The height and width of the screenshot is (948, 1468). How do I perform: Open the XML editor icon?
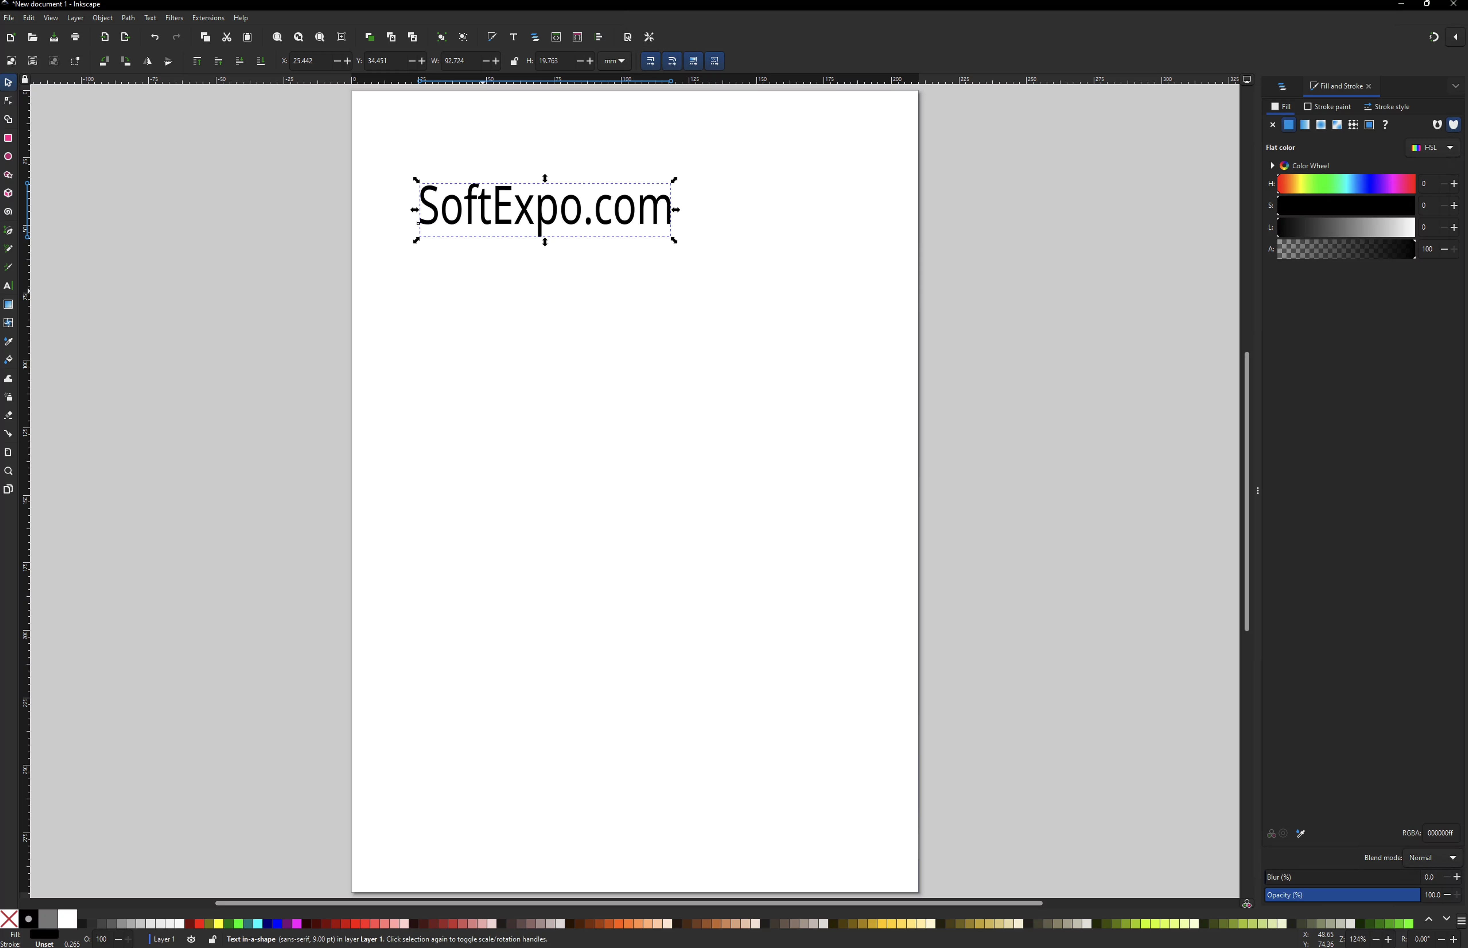(x=556, y=37)
